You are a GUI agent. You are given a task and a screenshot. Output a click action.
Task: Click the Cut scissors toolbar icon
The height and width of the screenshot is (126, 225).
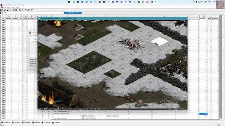11,10
